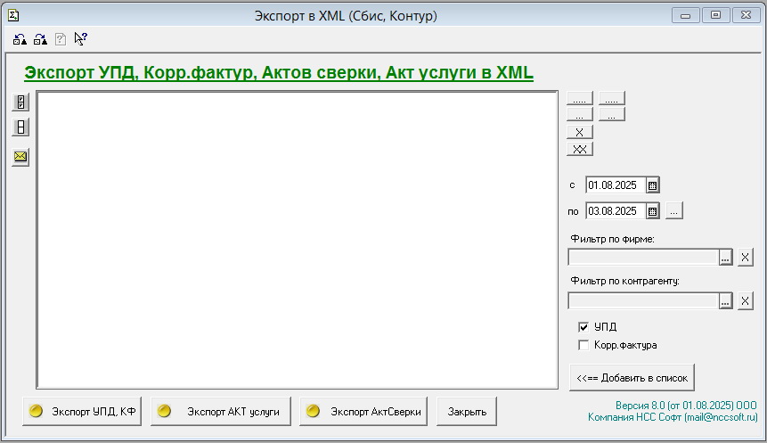This screenshot has width=767, height=443.
Task: Clear the Фильтр по фирме field with X
Action: [x=745, y=257]
